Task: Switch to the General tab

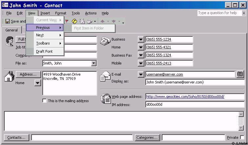Action: click(x=11, y=30)
